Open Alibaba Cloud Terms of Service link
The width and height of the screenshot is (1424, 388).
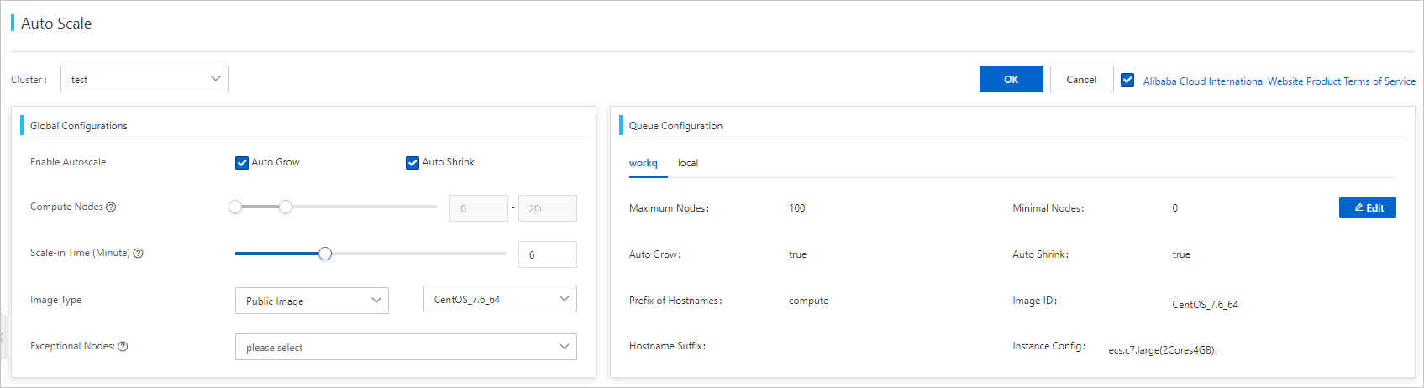1279,81
